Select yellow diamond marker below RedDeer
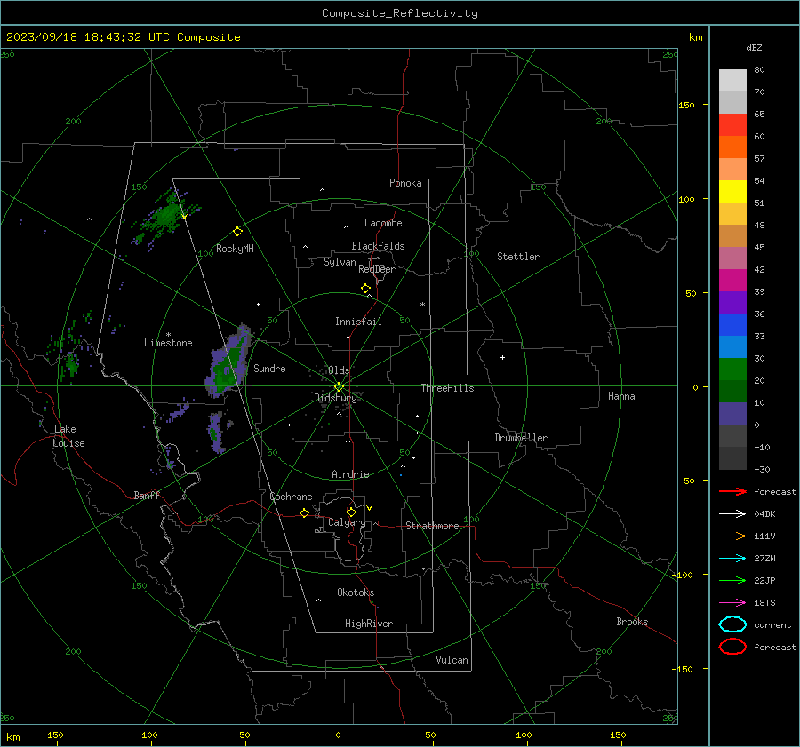This screenshot has width=800, height=747. [365, 289]
